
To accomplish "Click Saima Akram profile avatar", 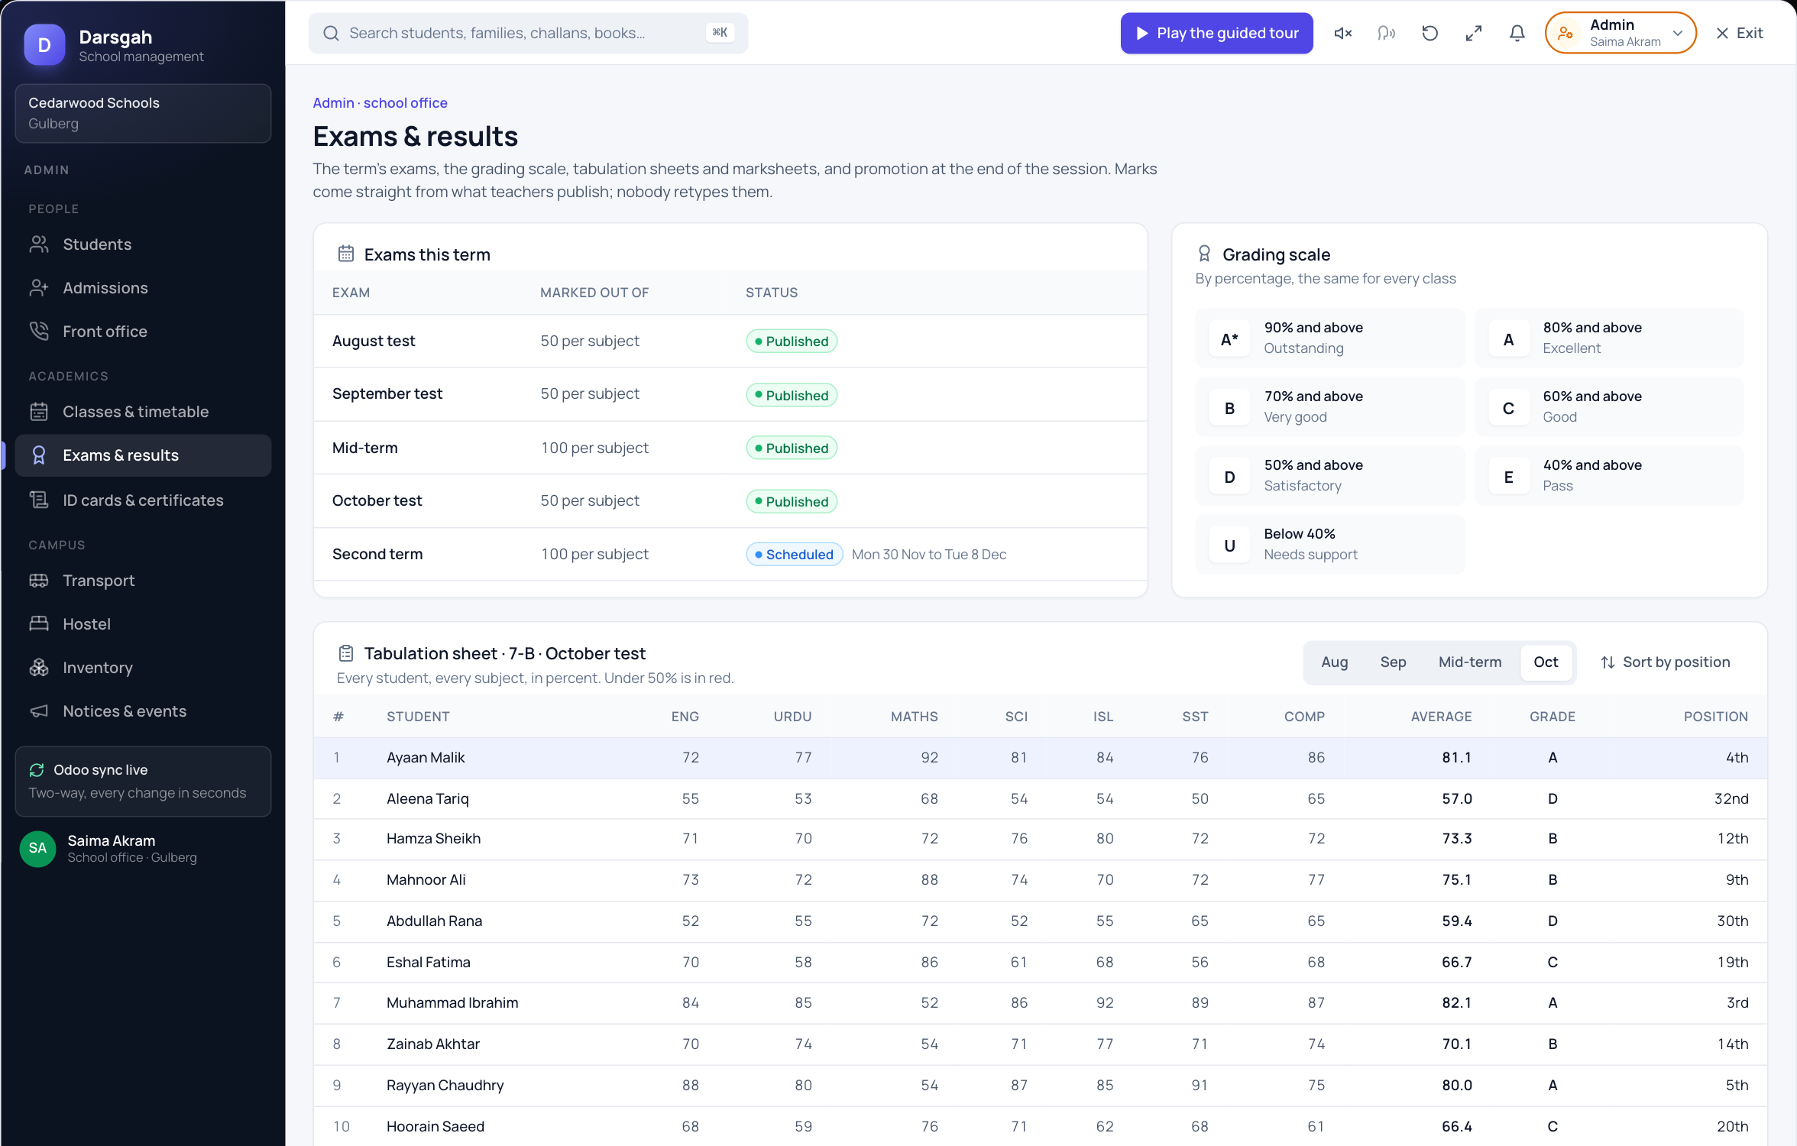I will [37, 849].
